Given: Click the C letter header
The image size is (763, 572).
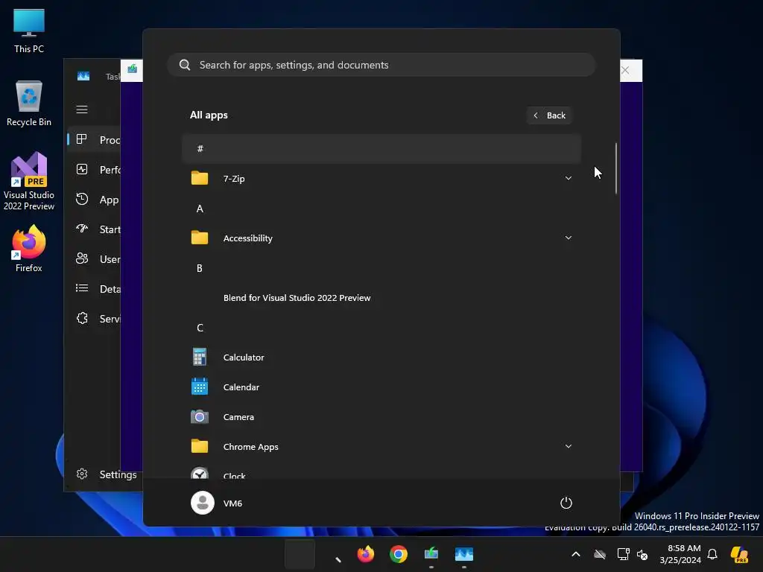Looking at the screenshot, I should (200, 328).
